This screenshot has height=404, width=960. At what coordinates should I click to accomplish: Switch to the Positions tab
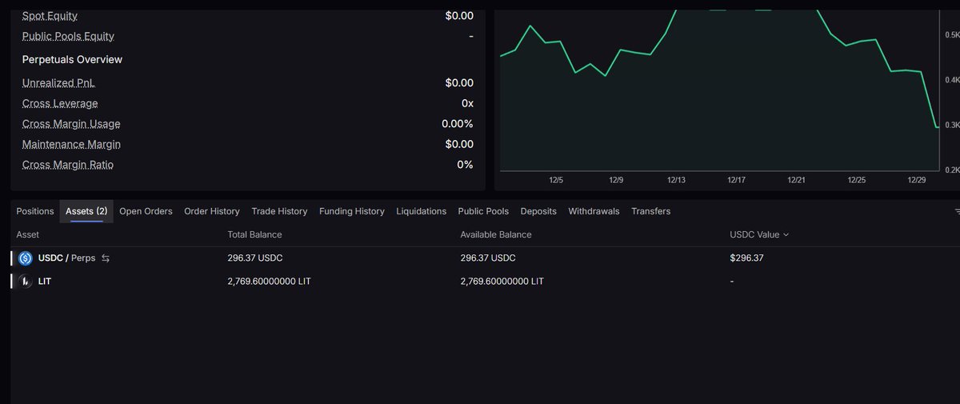[x=35, y=211]
